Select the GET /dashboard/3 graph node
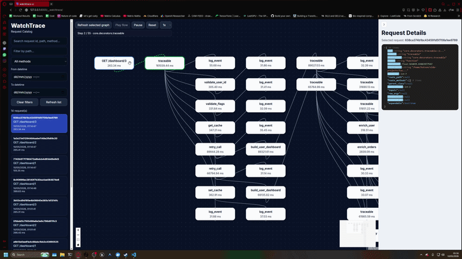Image resolution: width=462 pixels, height=259 pixels. click(114, 63)
